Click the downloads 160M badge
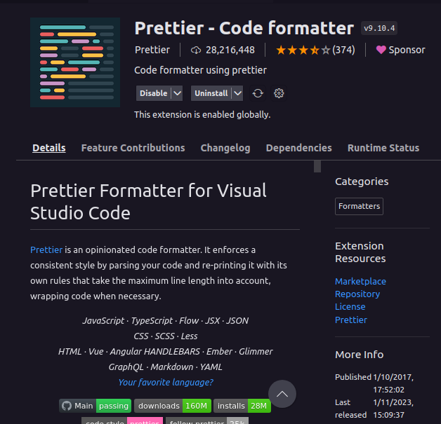Viewport: 441px width, 424px height. (173, 406)
